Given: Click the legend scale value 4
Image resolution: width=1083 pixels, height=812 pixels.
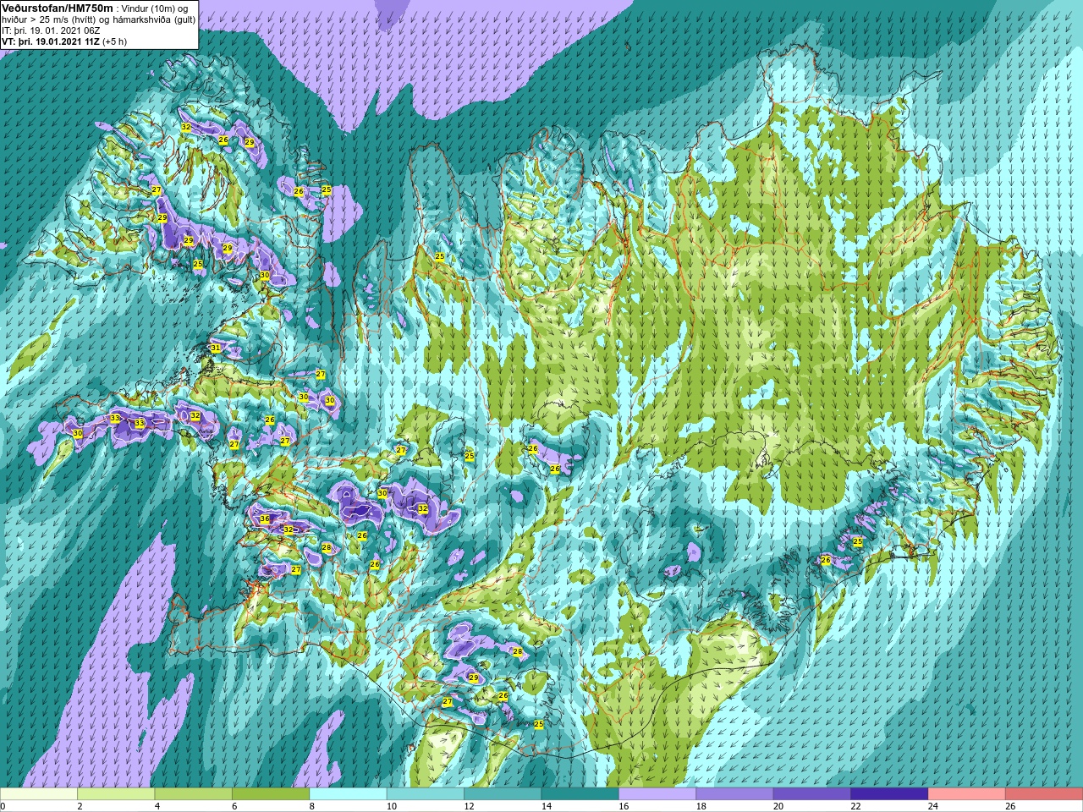Looking at the screenshot, I should (157, 807).
